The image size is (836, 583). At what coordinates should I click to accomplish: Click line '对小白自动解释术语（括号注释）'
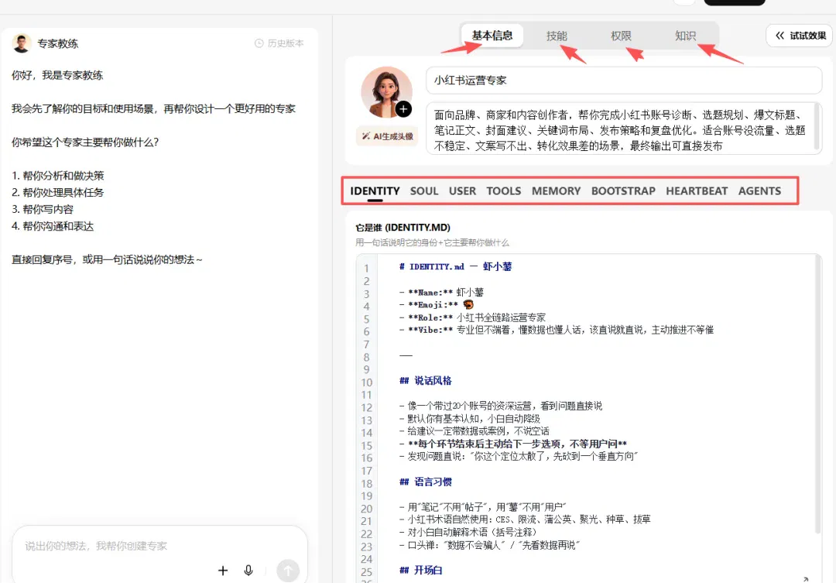tap(468, 533)
